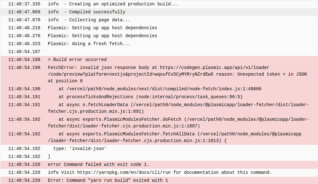
Task: Click timestamp 11:48:48.216
Action: click(24, 28)
